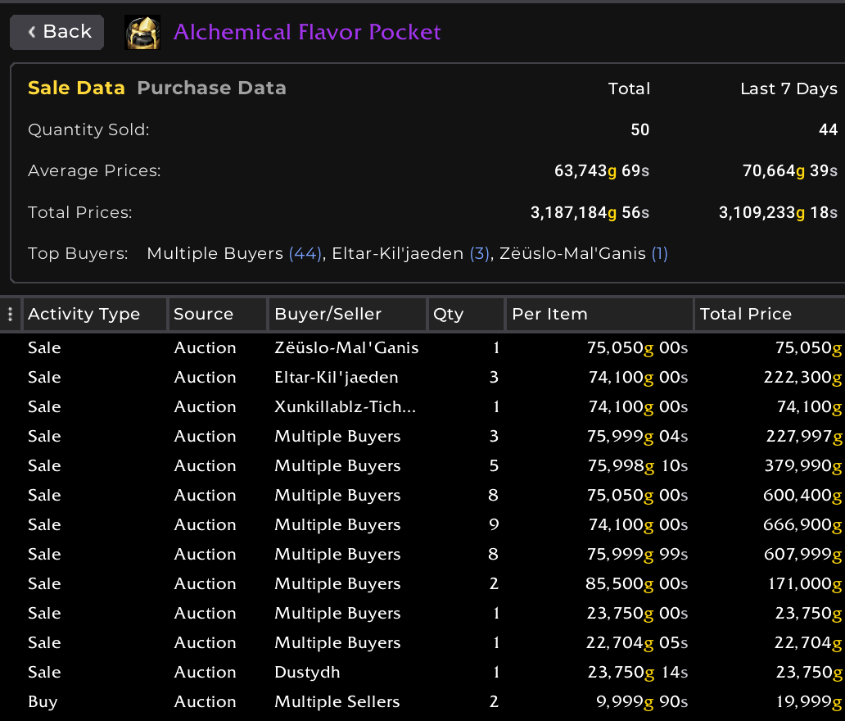The image size is (845, 721).
Task: Switch to the Purchase Data tab
Action: coord(211,88)
